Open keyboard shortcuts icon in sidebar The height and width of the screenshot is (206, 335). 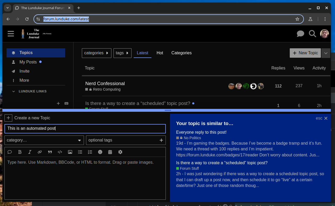tap(66, 103)
